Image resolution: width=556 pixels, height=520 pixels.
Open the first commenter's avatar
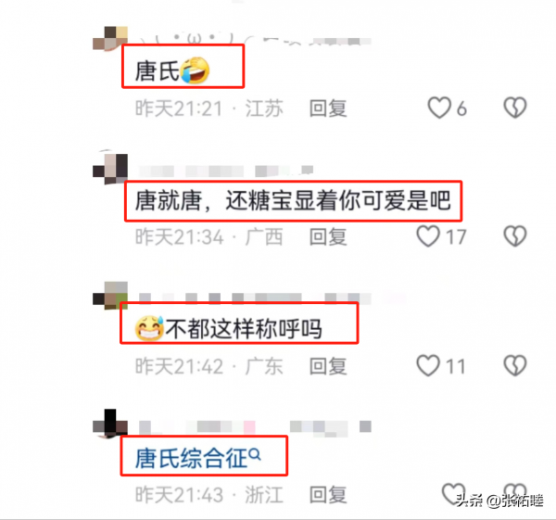110,38
